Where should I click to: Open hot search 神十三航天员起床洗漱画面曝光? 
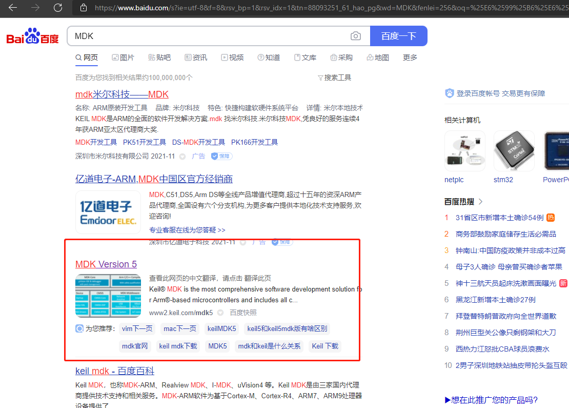pos(506,283)
